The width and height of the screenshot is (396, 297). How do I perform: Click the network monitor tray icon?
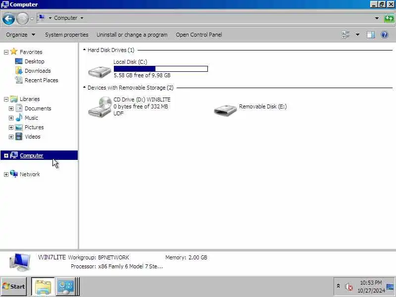[x=390, y=287]
